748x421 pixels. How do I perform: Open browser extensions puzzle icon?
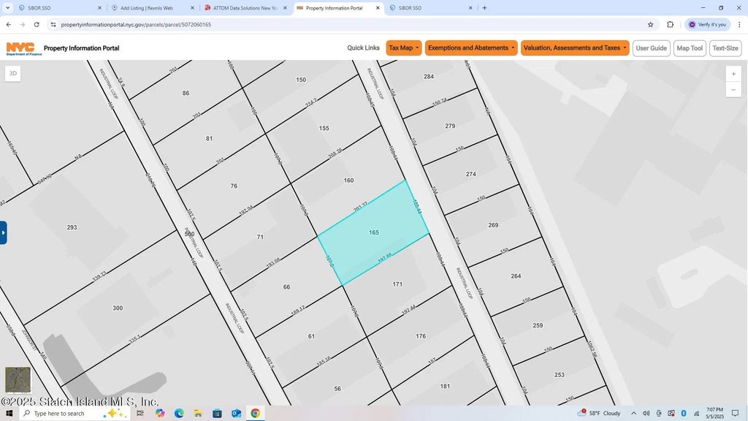click(670, 24)
